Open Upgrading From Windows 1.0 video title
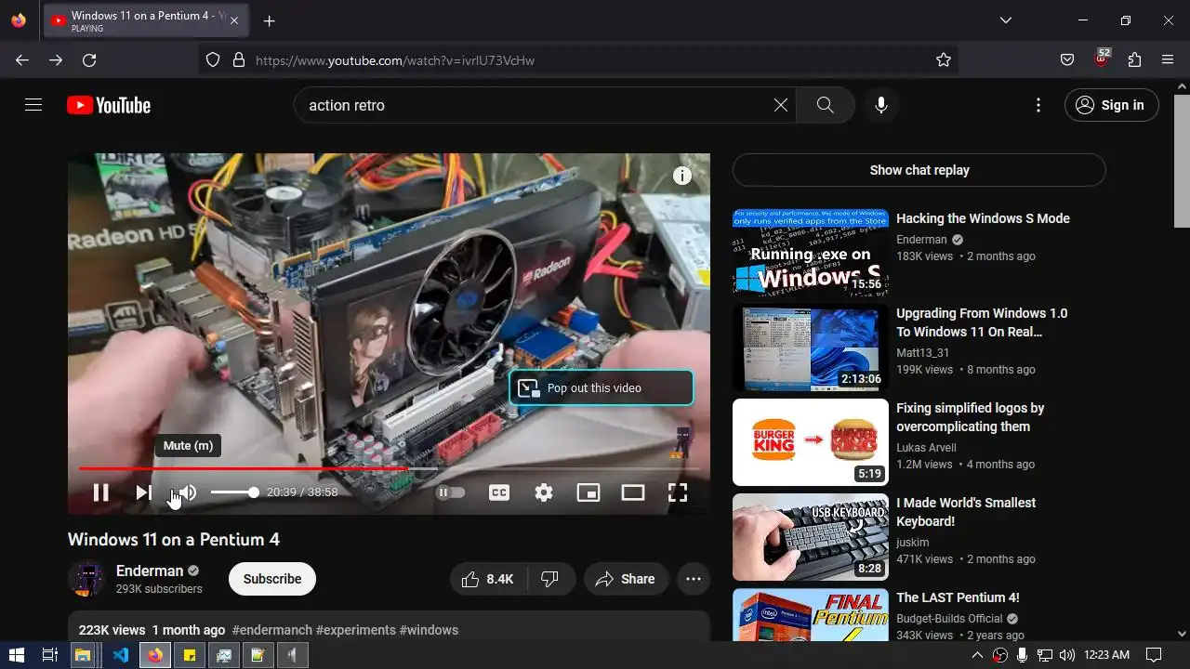The width and height of the screenshot is (1190, 669). [x=982, y=322]
